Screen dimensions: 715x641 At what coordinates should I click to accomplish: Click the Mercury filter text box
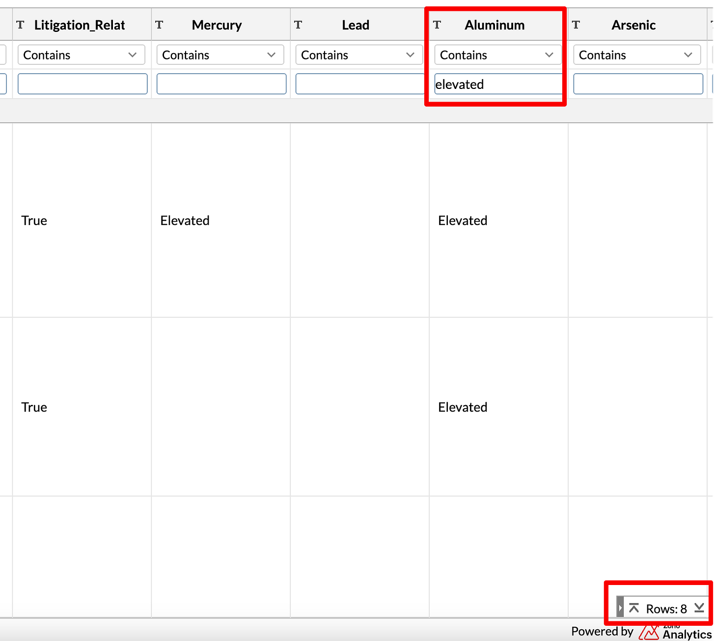point(221,84)
